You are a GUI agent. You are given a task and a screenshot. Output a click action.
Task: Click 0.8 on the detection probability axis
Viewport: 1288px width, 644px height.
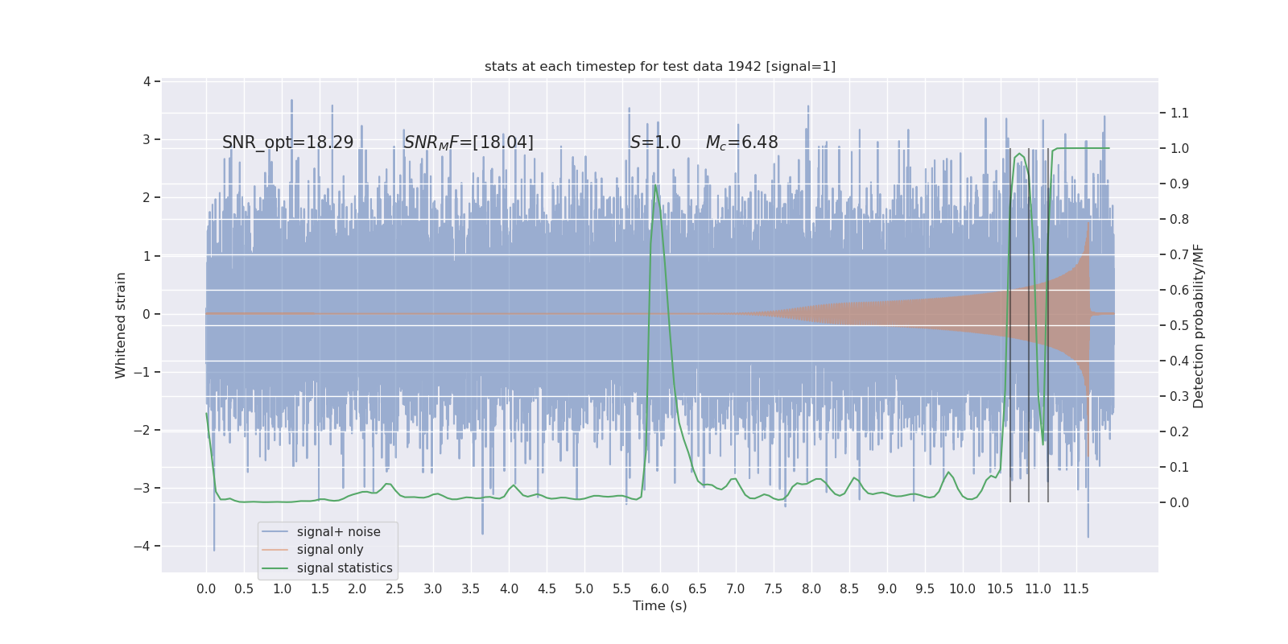[x=1179, y=219]
